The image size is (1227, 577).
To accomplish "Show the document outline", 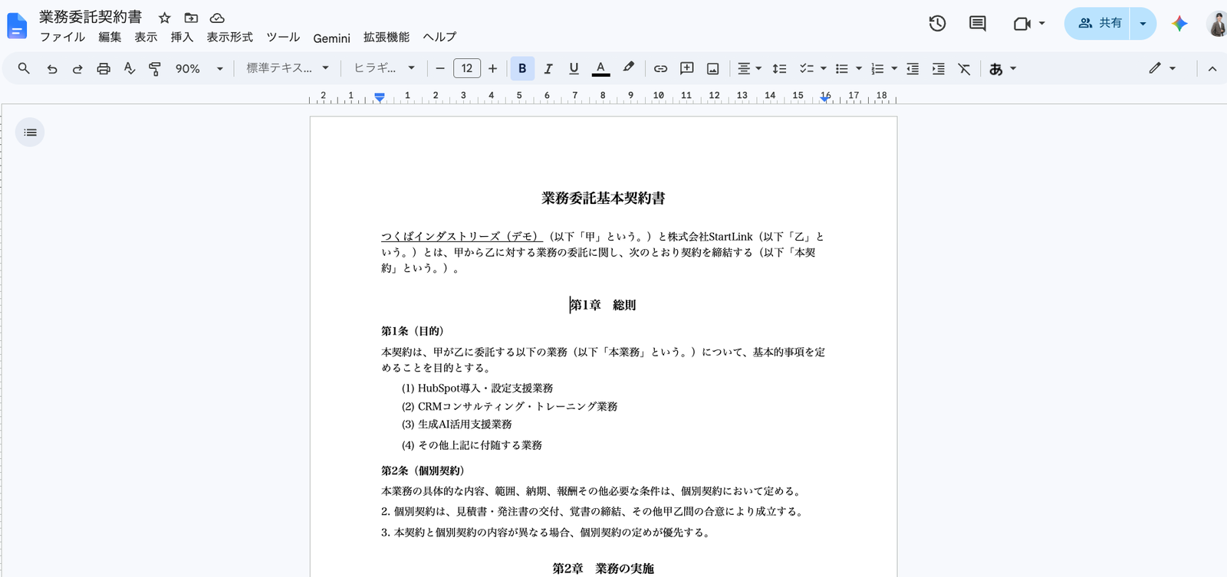I will [30, 133].
